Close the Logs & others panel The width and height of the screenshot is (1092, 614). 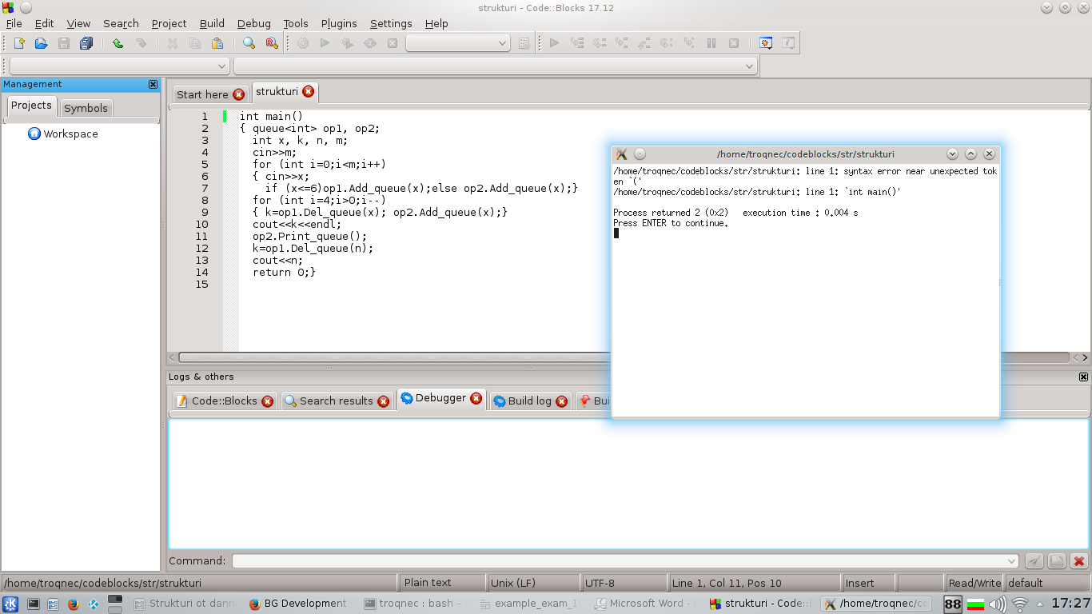[1083, 377]
